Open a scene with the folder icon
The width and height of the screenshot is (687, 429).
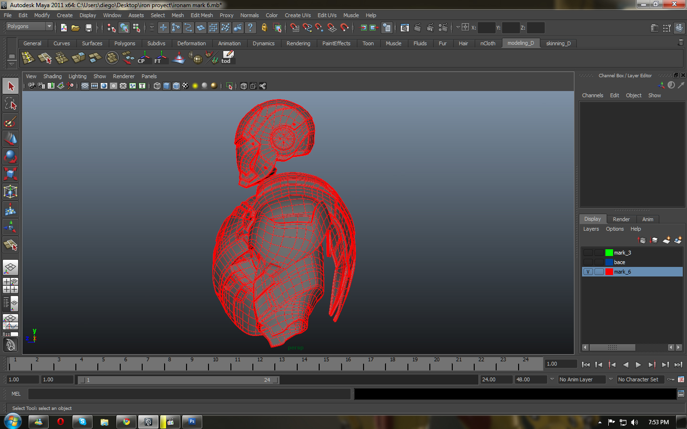pyautogui.click(x=75, y=28)
